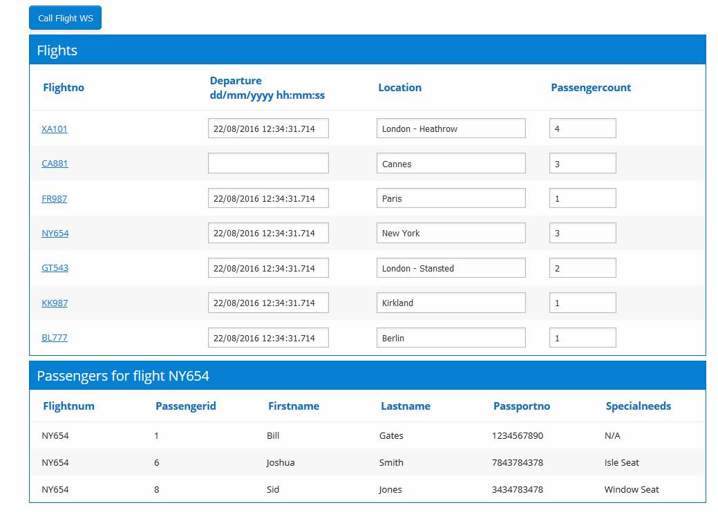Focus the London - Heathrow location field

point(451,129)
